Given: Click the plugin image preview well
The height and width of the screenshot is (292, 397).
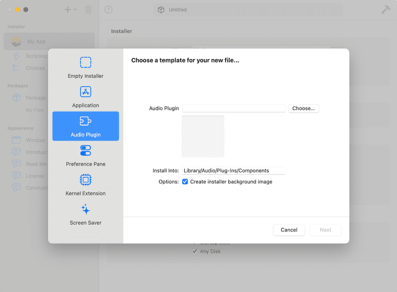Looking at the screenshot, I should point(203,136).
